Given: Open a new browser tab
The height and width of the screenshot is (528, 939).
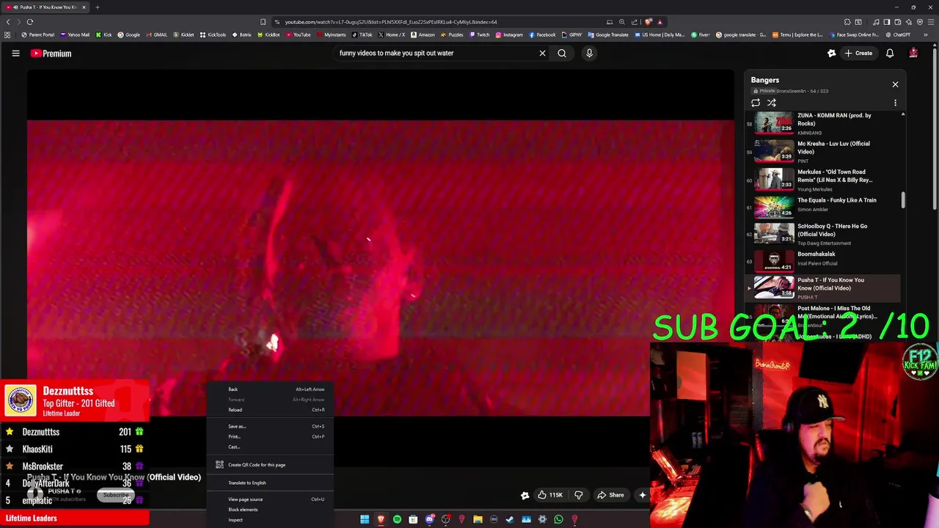Looking at the screenshot, I should [x=97, y=7].
